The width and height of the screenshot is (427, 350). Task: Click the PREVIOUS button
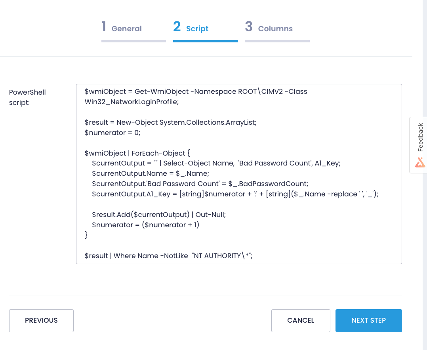(41, 321)
